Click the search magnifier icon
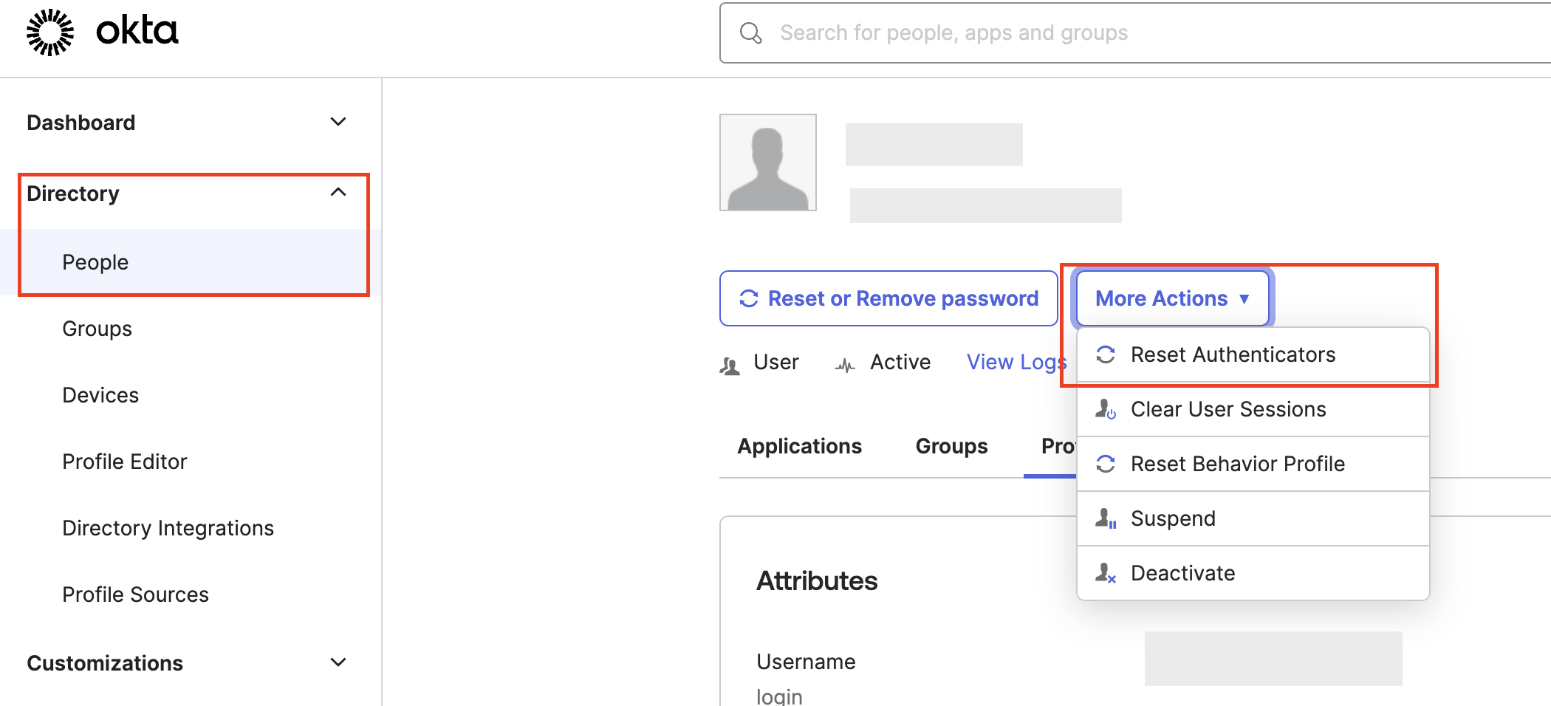The image size is (1551, 706). [x=750, y=33]
